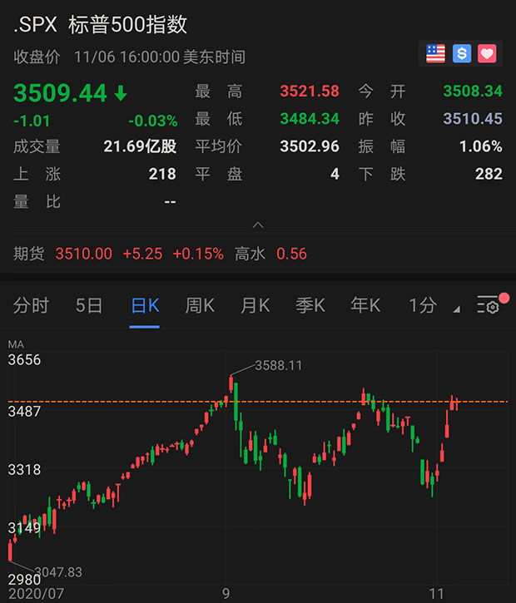516x603 pixels.
Task: Switch to the 5日 tab
Action: [x=89, y=306]
